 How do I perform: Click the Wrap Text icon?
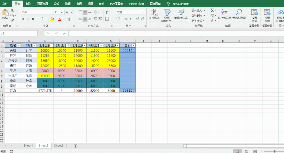(107, 12)
